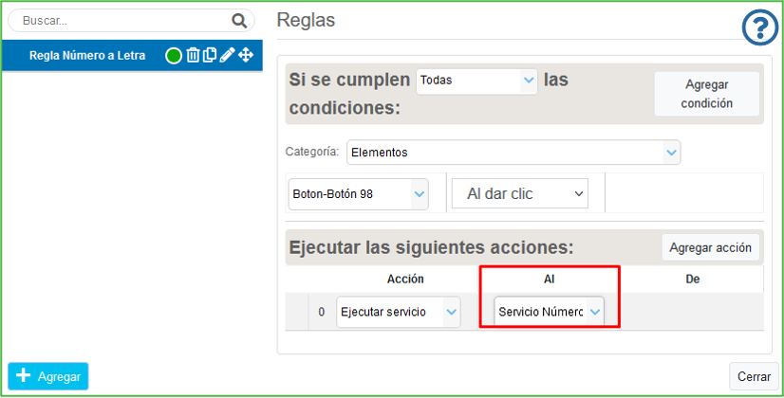Viewport: 784px width, 398px height.
Task: Delete rule using the trash icon
Action: point(193,56)
